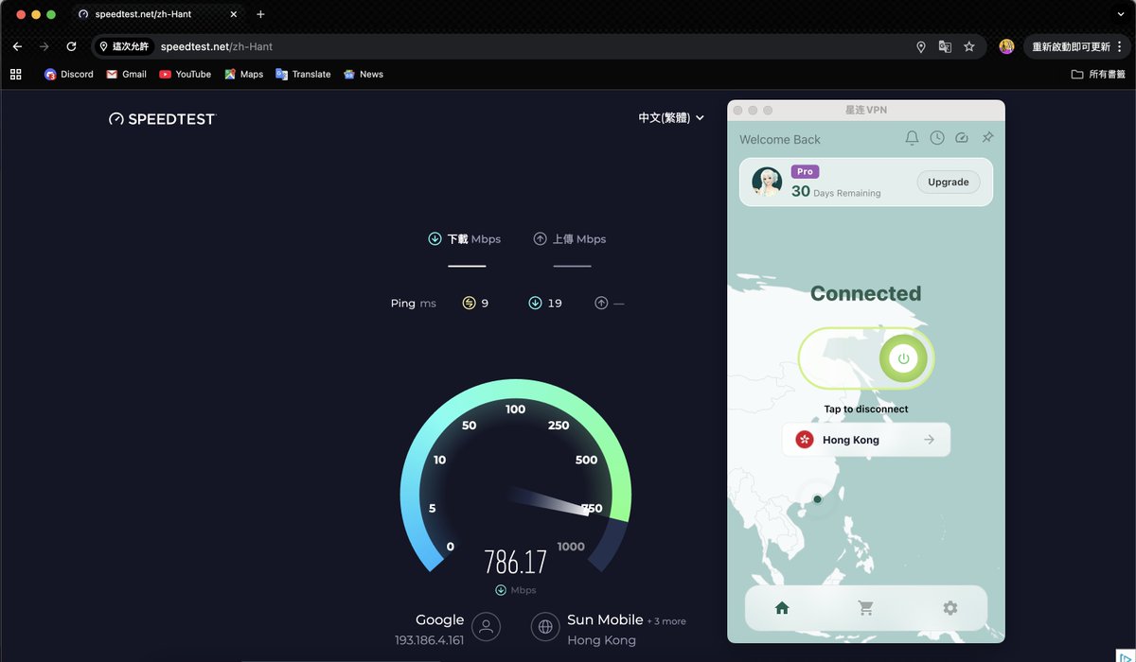Viewport: 1136px width, 662px height.
Task: Click the browser back arrow
Action: point(17,46)
